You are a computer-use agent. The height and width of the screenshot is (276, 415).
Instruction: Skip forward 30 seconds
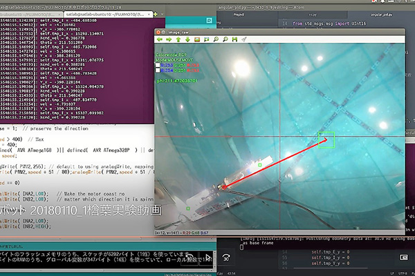[x=226, y=257]
